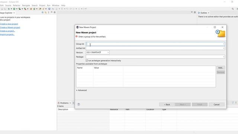Click the Add... button
The height and width of the screenshot is (134, 238).
221,68
